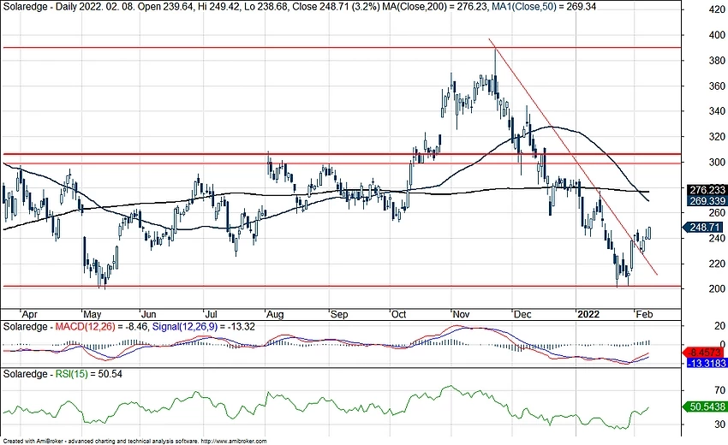Click the Sep month label on time axis
728x445 pixels.
pyautogui.click(x=339, y=315)
